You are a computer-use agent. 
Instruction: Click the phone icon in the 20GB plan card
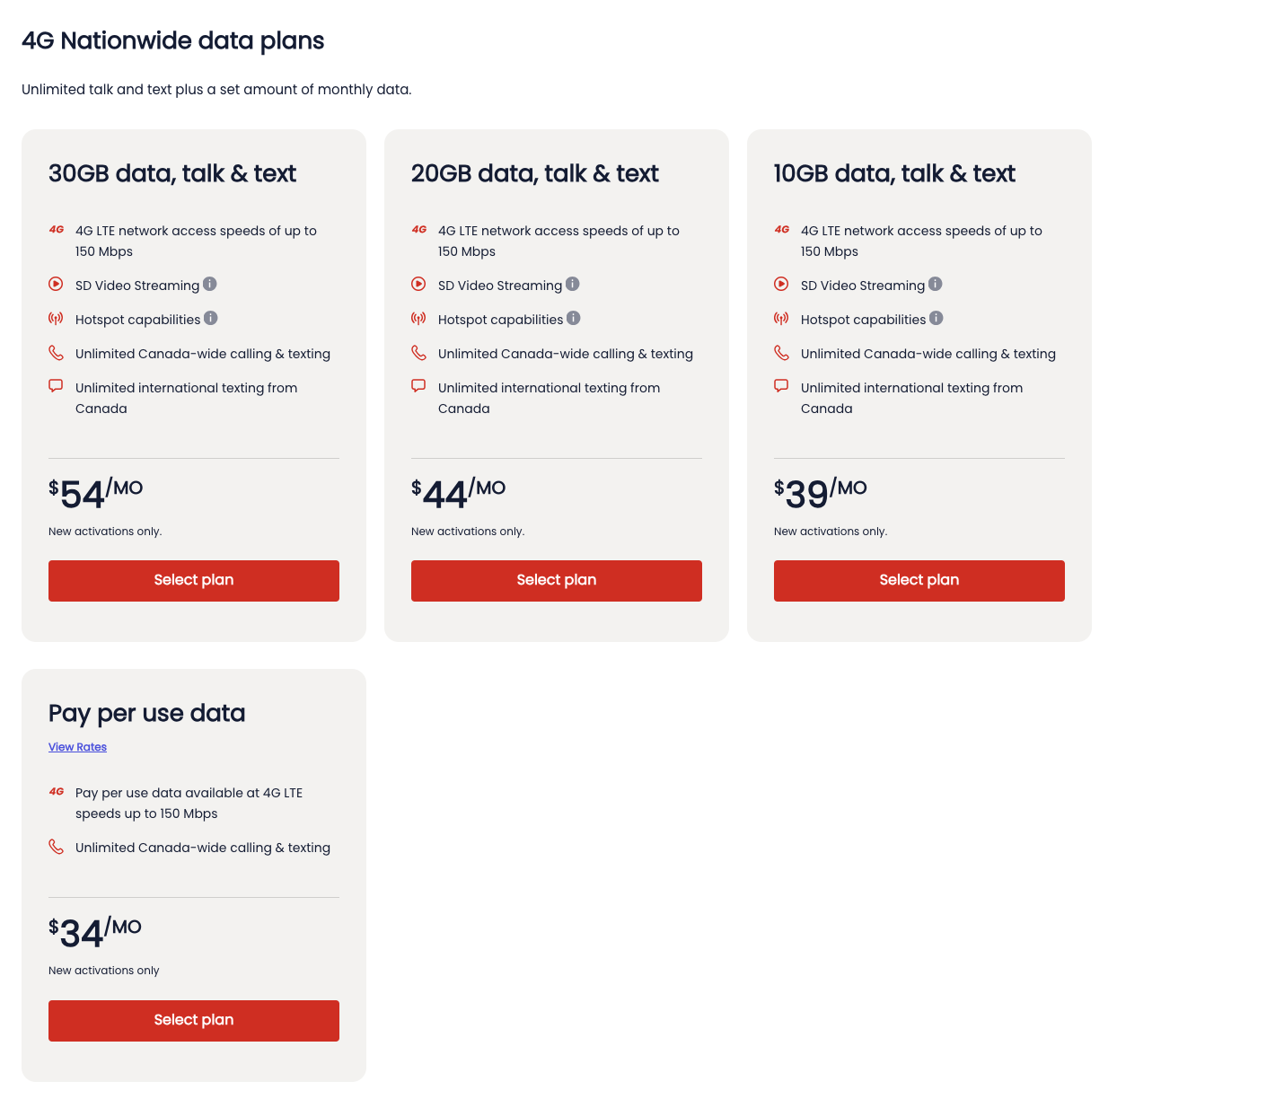pos(418,353)
